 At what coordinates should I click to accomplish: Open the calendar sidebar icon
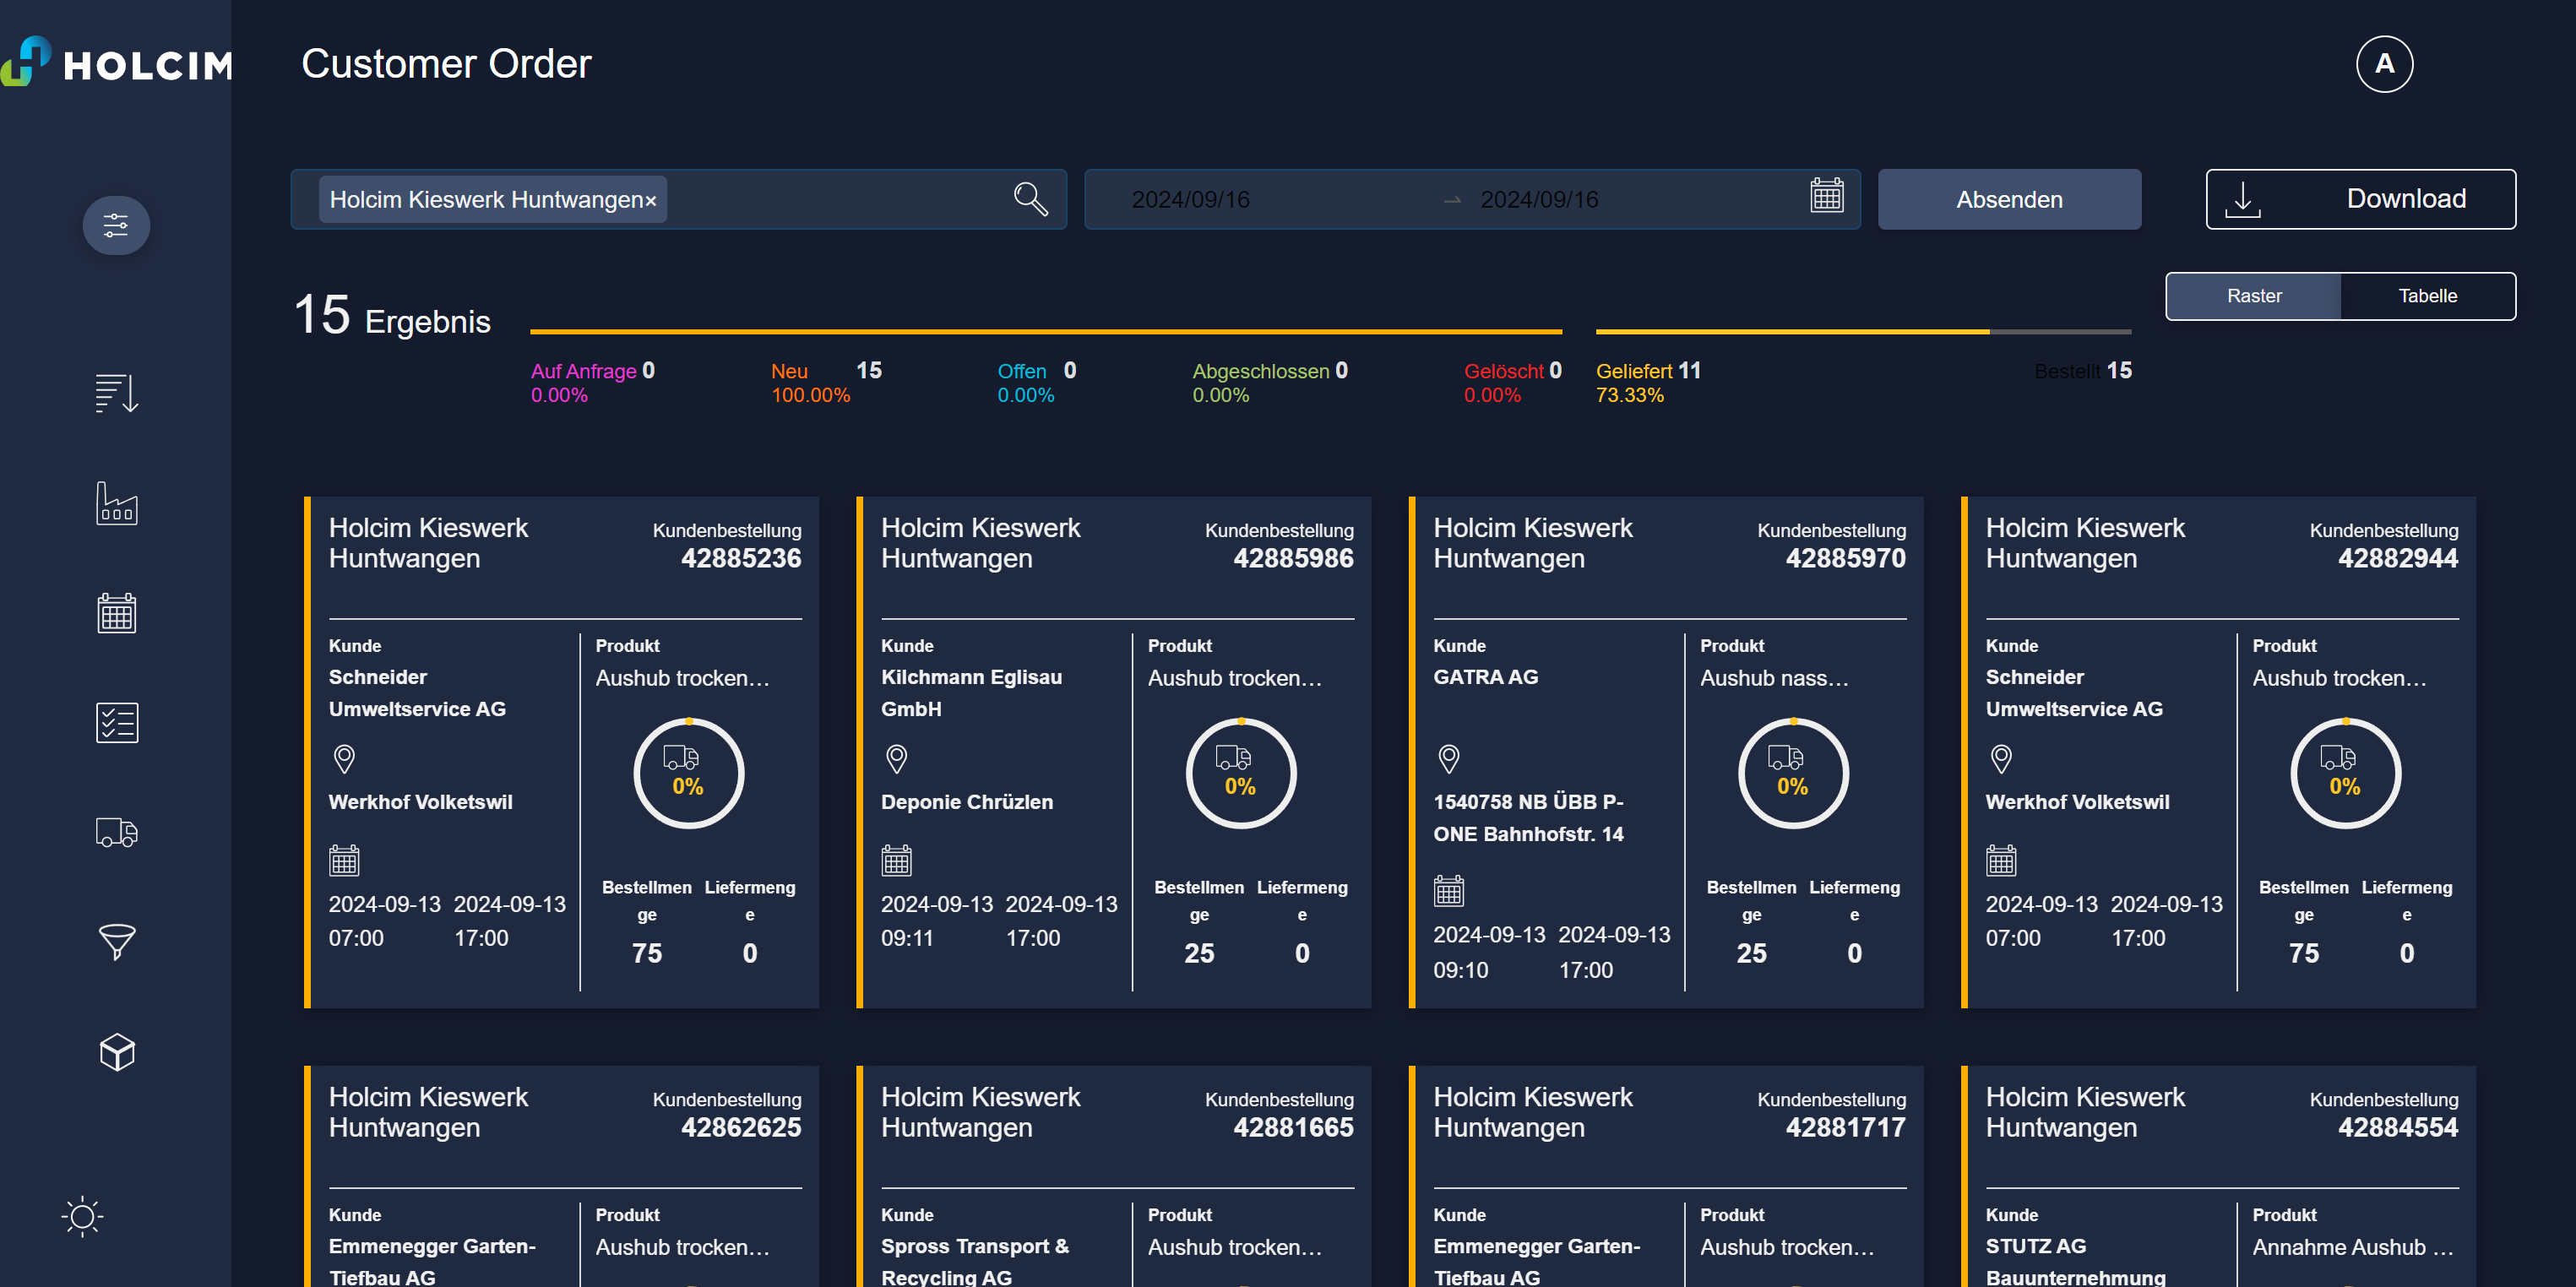[x=116, y=613]
